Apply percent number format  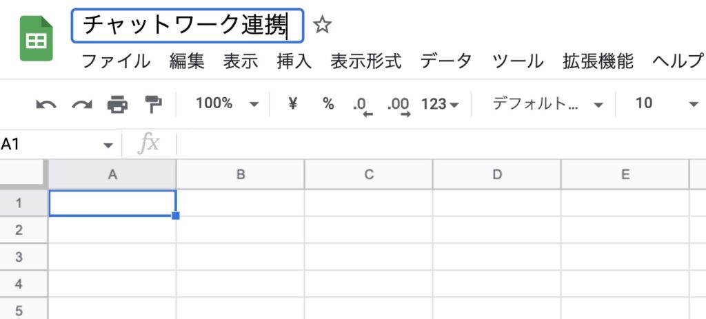tap(328, 104)
